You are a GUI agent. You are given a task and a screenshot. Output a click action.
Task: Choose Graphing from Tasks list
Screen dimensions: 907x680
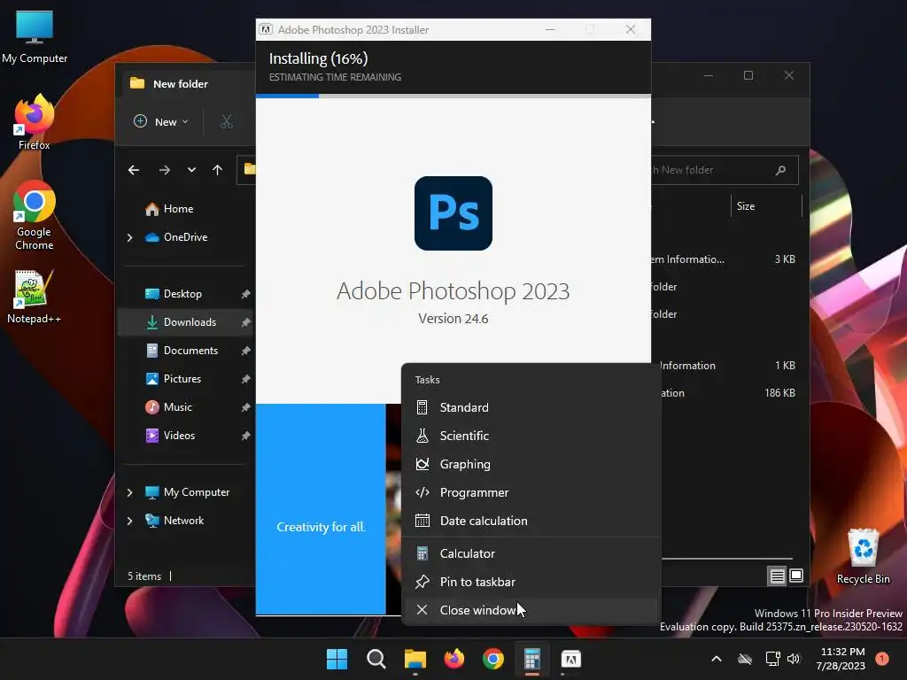530,464
